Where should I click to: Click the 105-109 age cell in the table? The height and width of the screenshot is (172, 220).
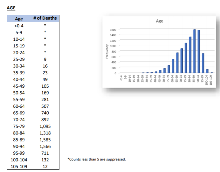point(19,167)
